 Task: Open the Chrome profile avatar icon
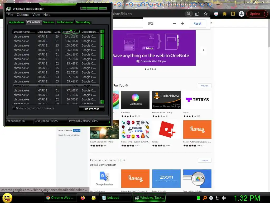click(242, 14)
